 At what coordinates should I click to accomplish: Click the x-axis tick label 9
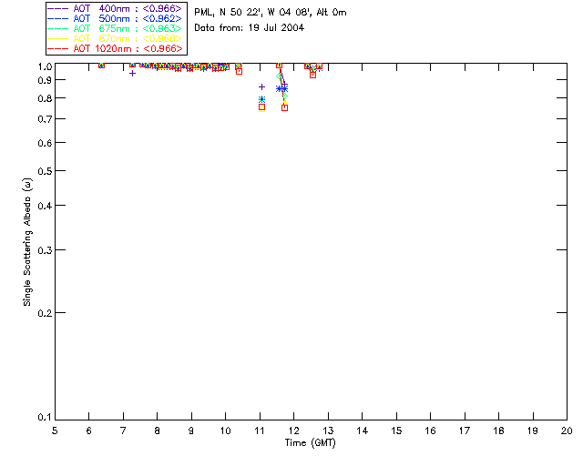tap(191, 431)
